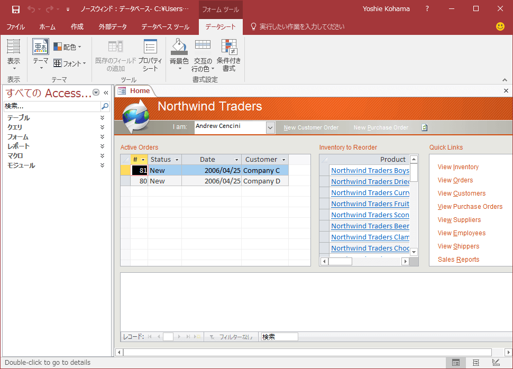Viewport: 513px width, 369px height.
Task: Select the Home form document tab
Action: click(135, 91)
